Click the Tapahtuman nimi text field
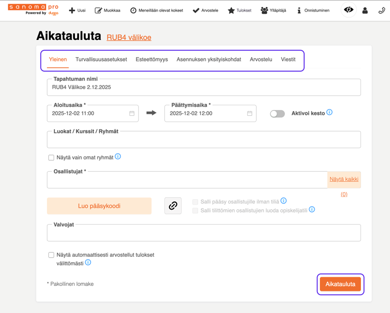Viewport: 390px width, 313px height. (203, 87)
